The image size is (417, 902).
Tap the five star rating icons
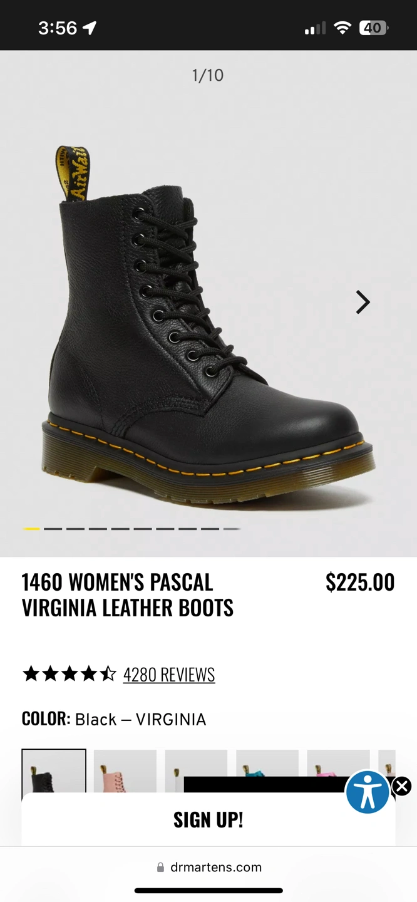69,674
